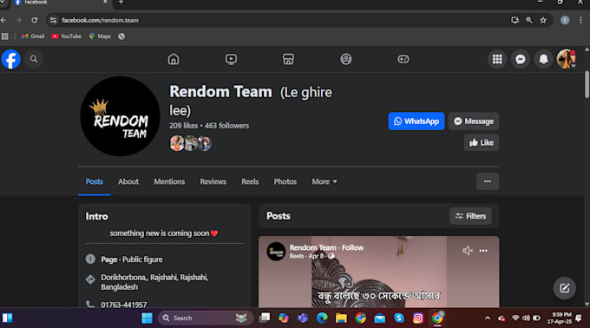
Task: Open the account profile picture menu
Action: click(566, 59)
